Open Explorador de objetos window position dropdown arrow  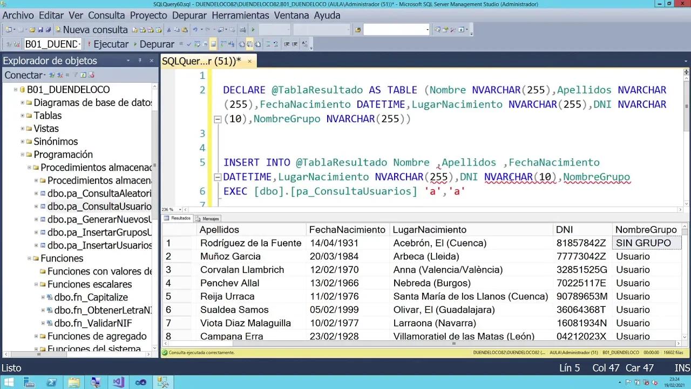(128, 61)
